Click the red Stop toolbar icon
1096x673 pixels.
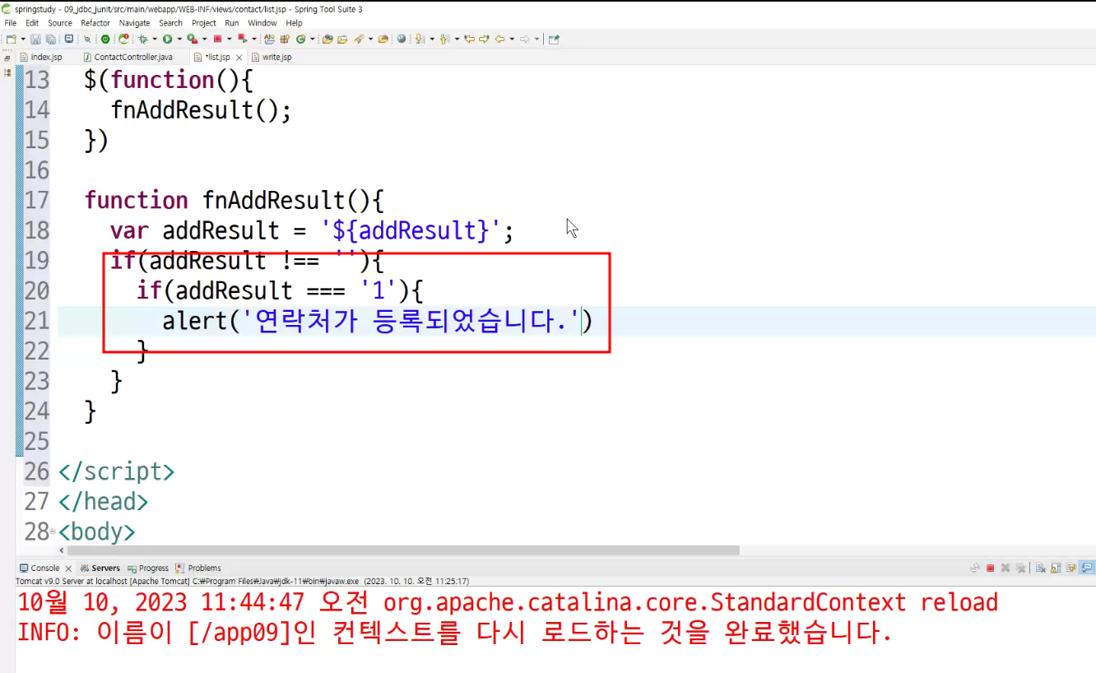[x=217, y=39]
